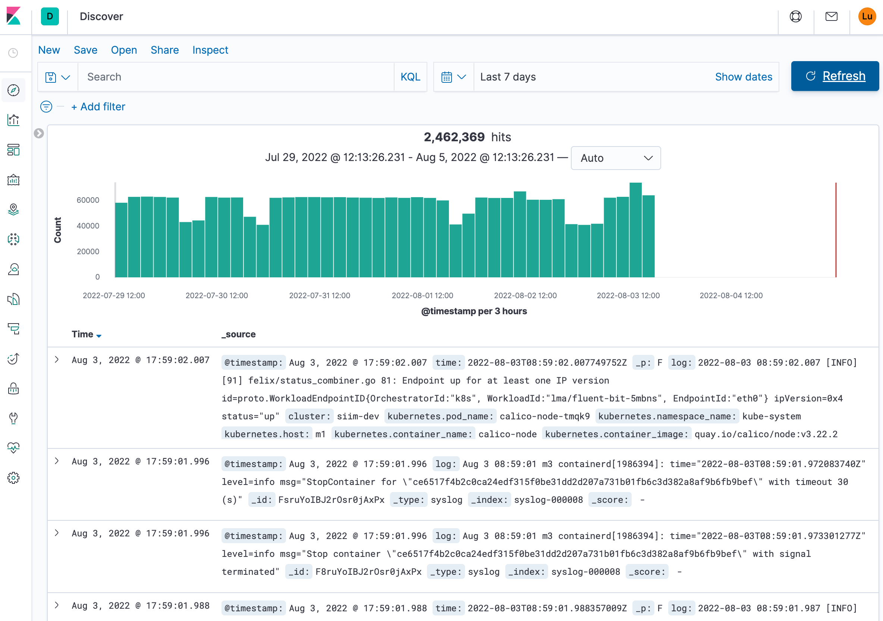Open the Infrastructure icon in sidebar
This screenshot has height=621, width=883.
pyautogui.click(x=13, y=269)
